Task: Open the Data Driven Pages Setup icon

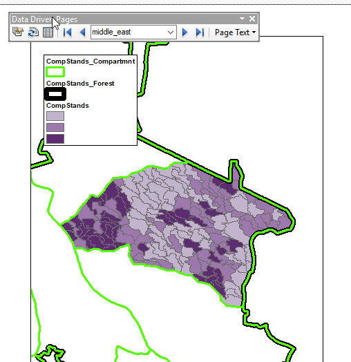Action: 18,32
